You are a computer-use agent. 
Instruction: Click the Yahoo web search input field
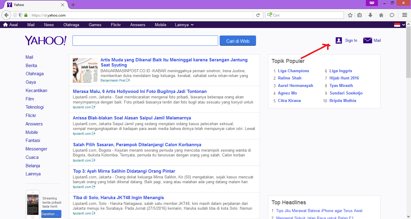coord(145,41)
